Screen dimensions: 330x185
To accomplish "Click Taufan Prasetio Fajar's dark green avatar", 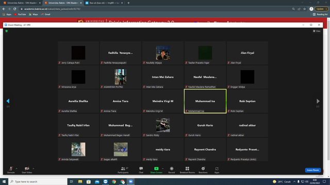I will pos(205,53).
